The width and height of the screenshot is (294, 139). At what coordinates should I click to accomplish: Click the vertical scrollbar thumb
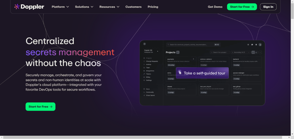pos(292,11)
